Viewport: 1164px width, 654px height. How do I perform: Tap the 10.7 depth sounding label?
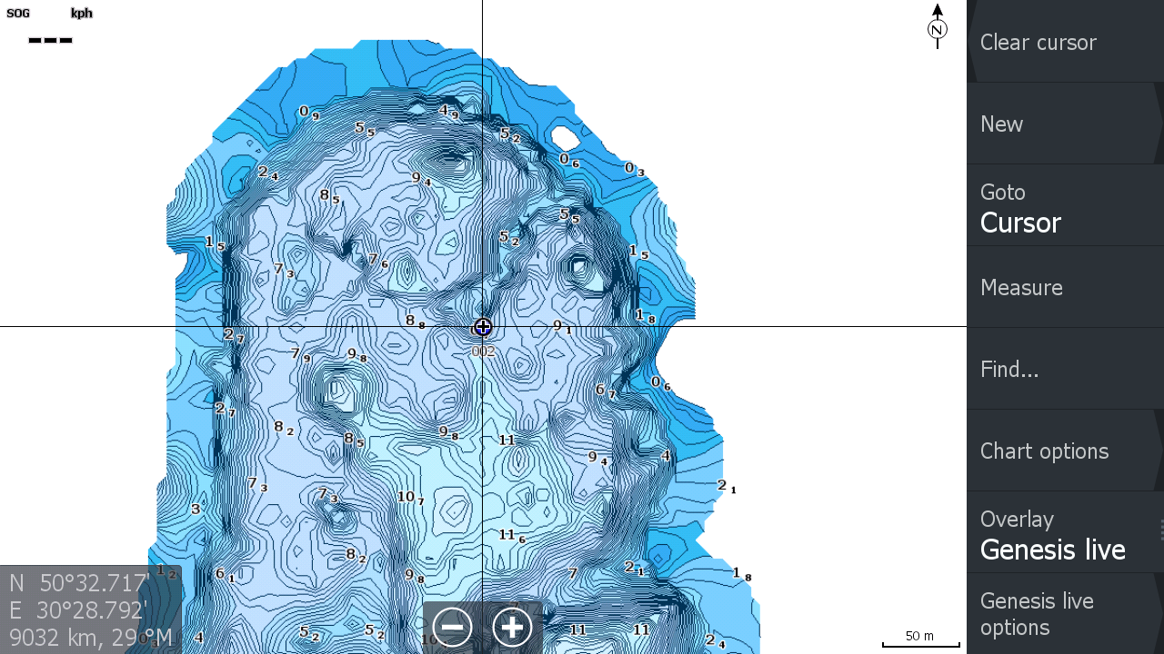click(410, 498)
